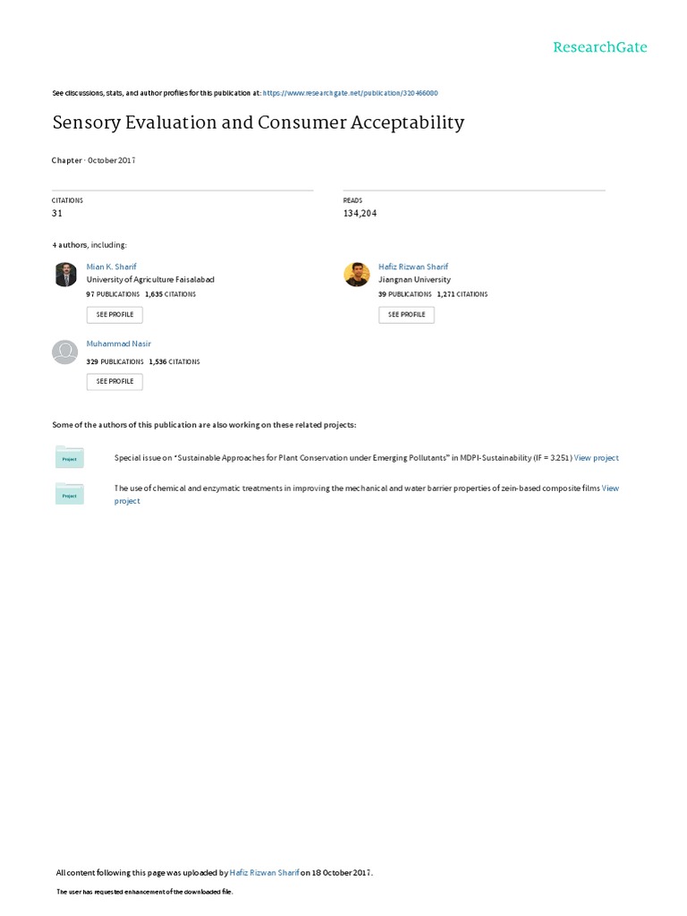Open View project for MDPI-Sustainability special issue
The height and width of the screenshot is (916, 687).
point(596,458)
